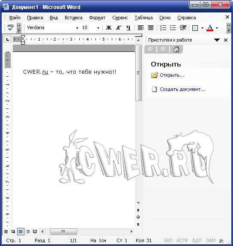Open the task pane selector dropdown
Screen dimensions: 233x246
coord(217,40)
